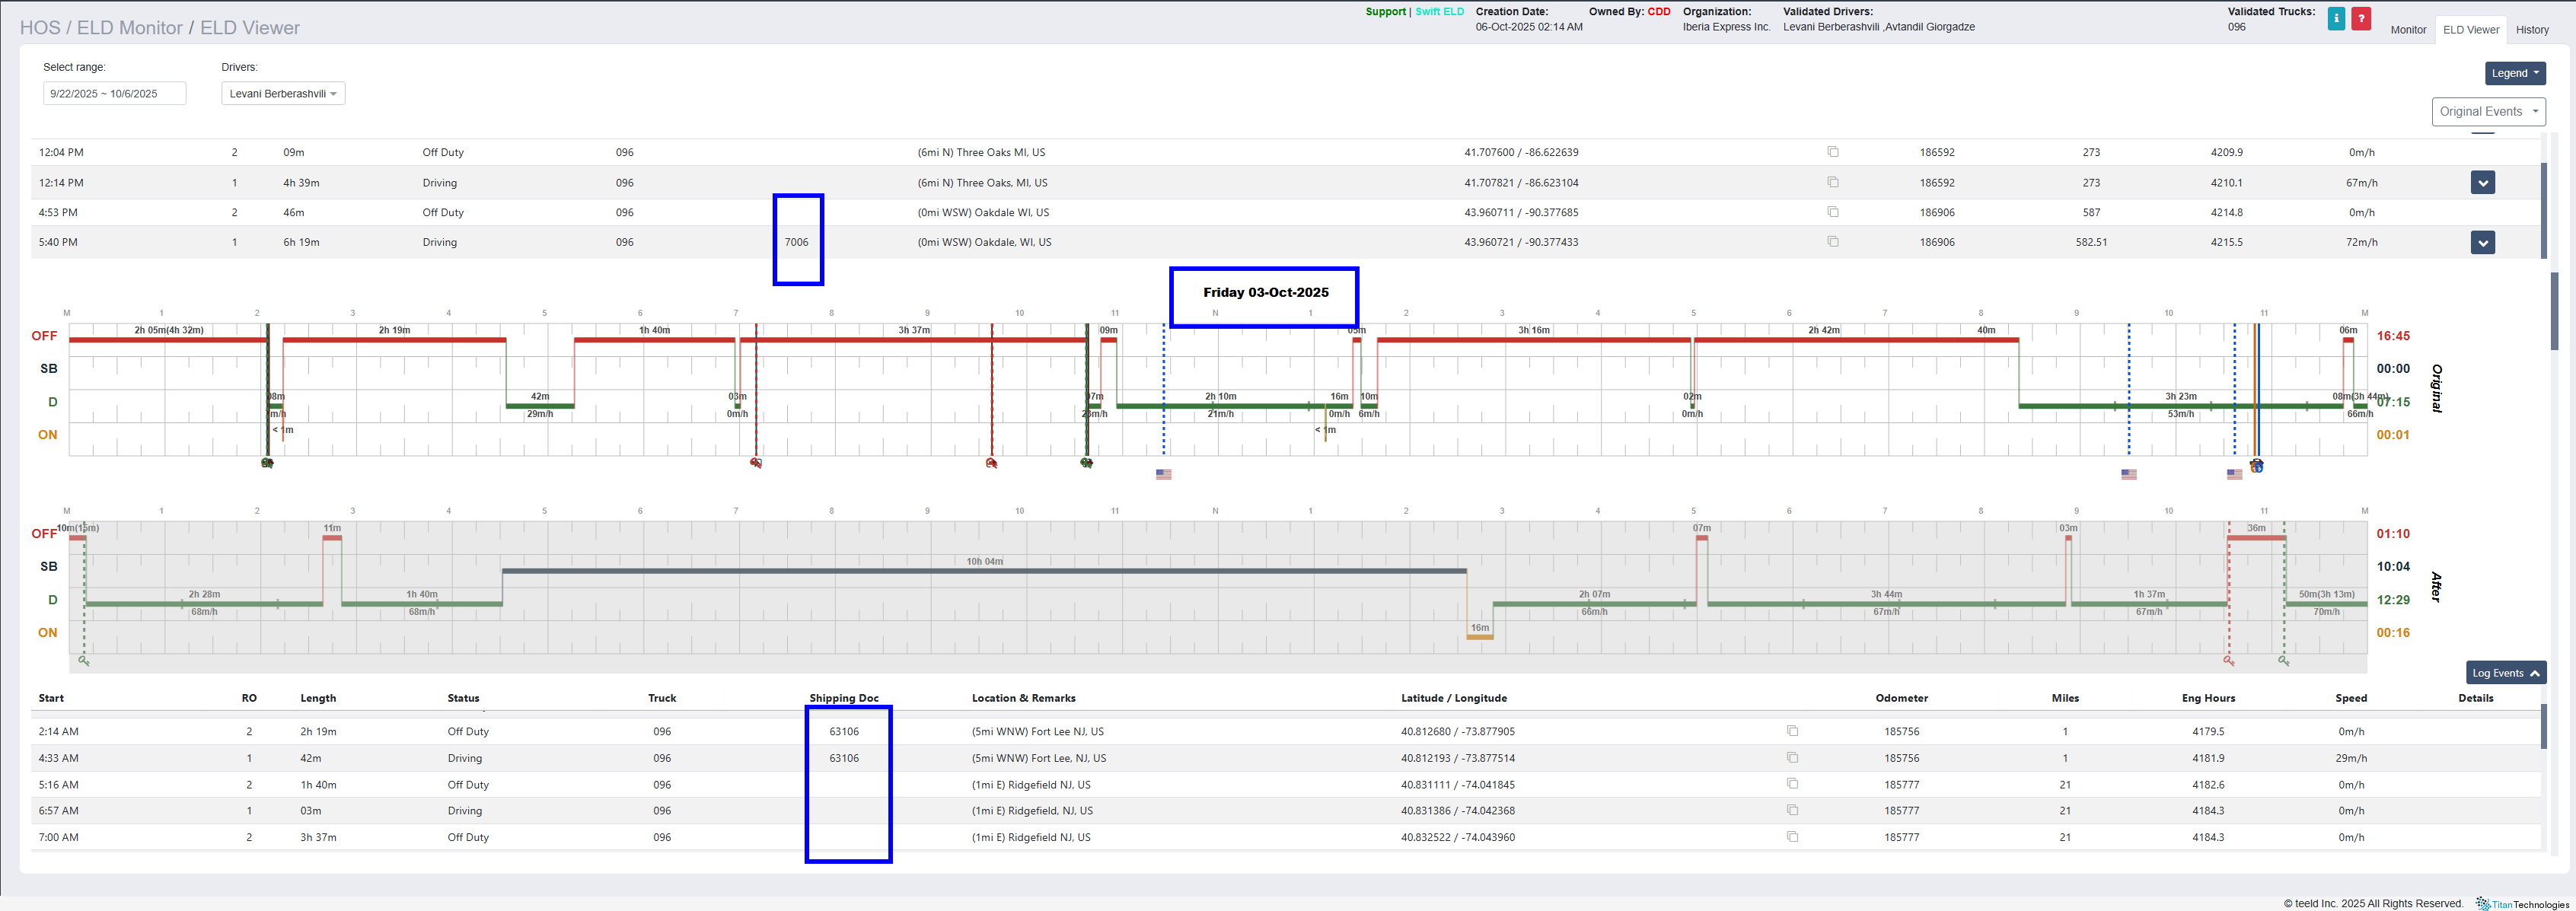Click the first US flag marker under the Original graph

(x=1163, y=474)
